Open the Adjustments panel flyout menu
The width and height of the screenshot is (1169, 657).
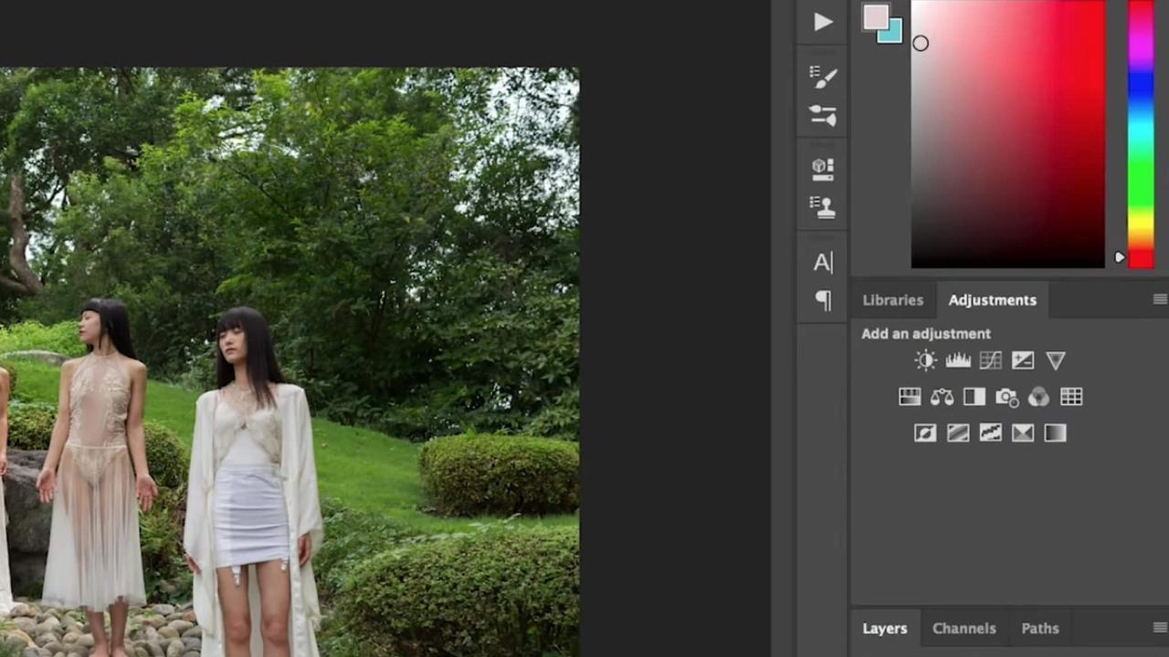tap(1160, 299)
